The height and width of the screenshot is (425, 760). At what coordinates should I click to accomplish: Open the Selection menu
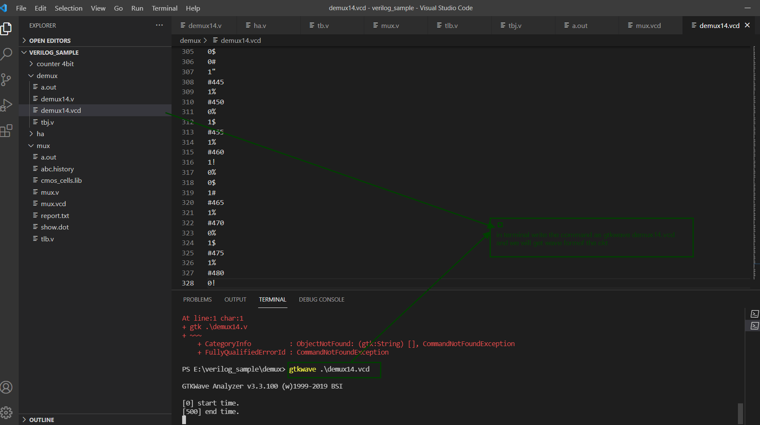[x=69, y=8]
